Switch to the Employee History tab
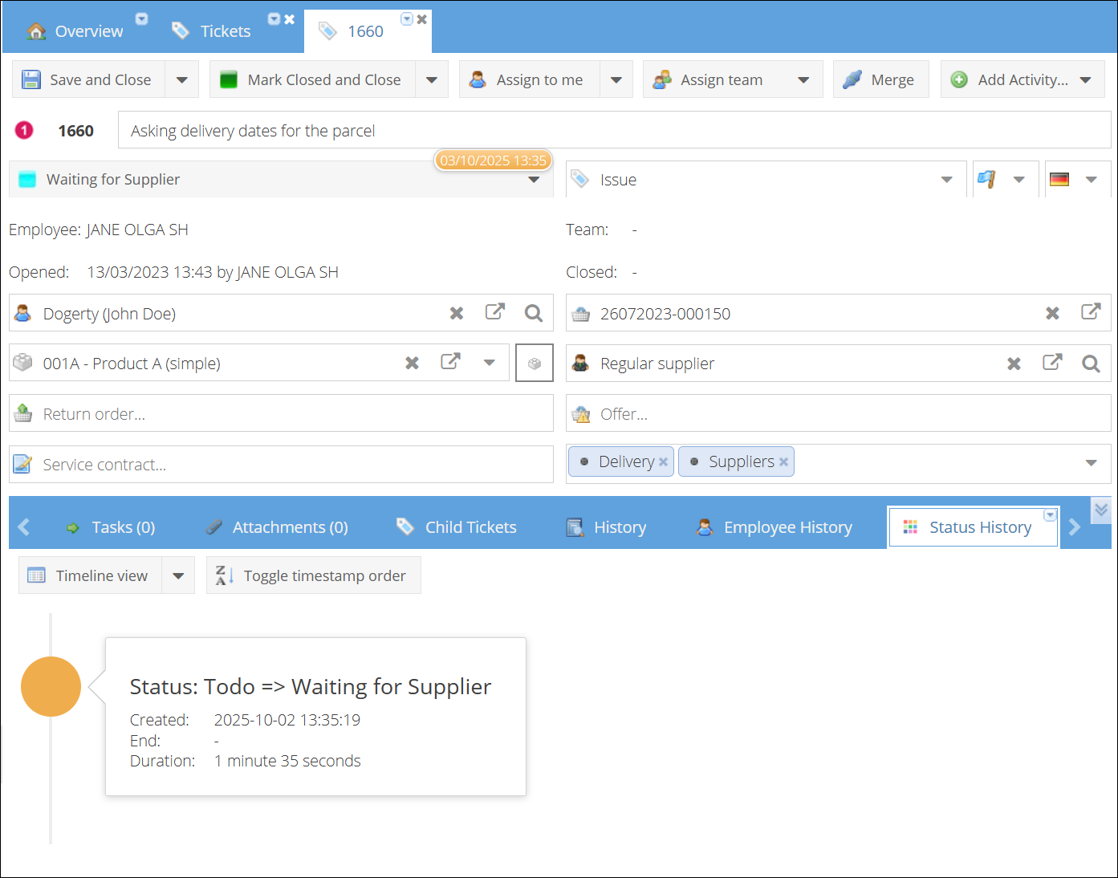 pyautogui.click(x=774, y=527)
